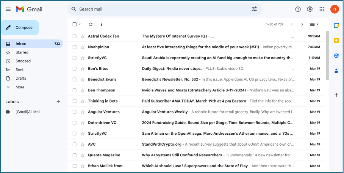Check the Ethan Mollick email checkbox
Screen dimensions: 344x173
[75, 166]
